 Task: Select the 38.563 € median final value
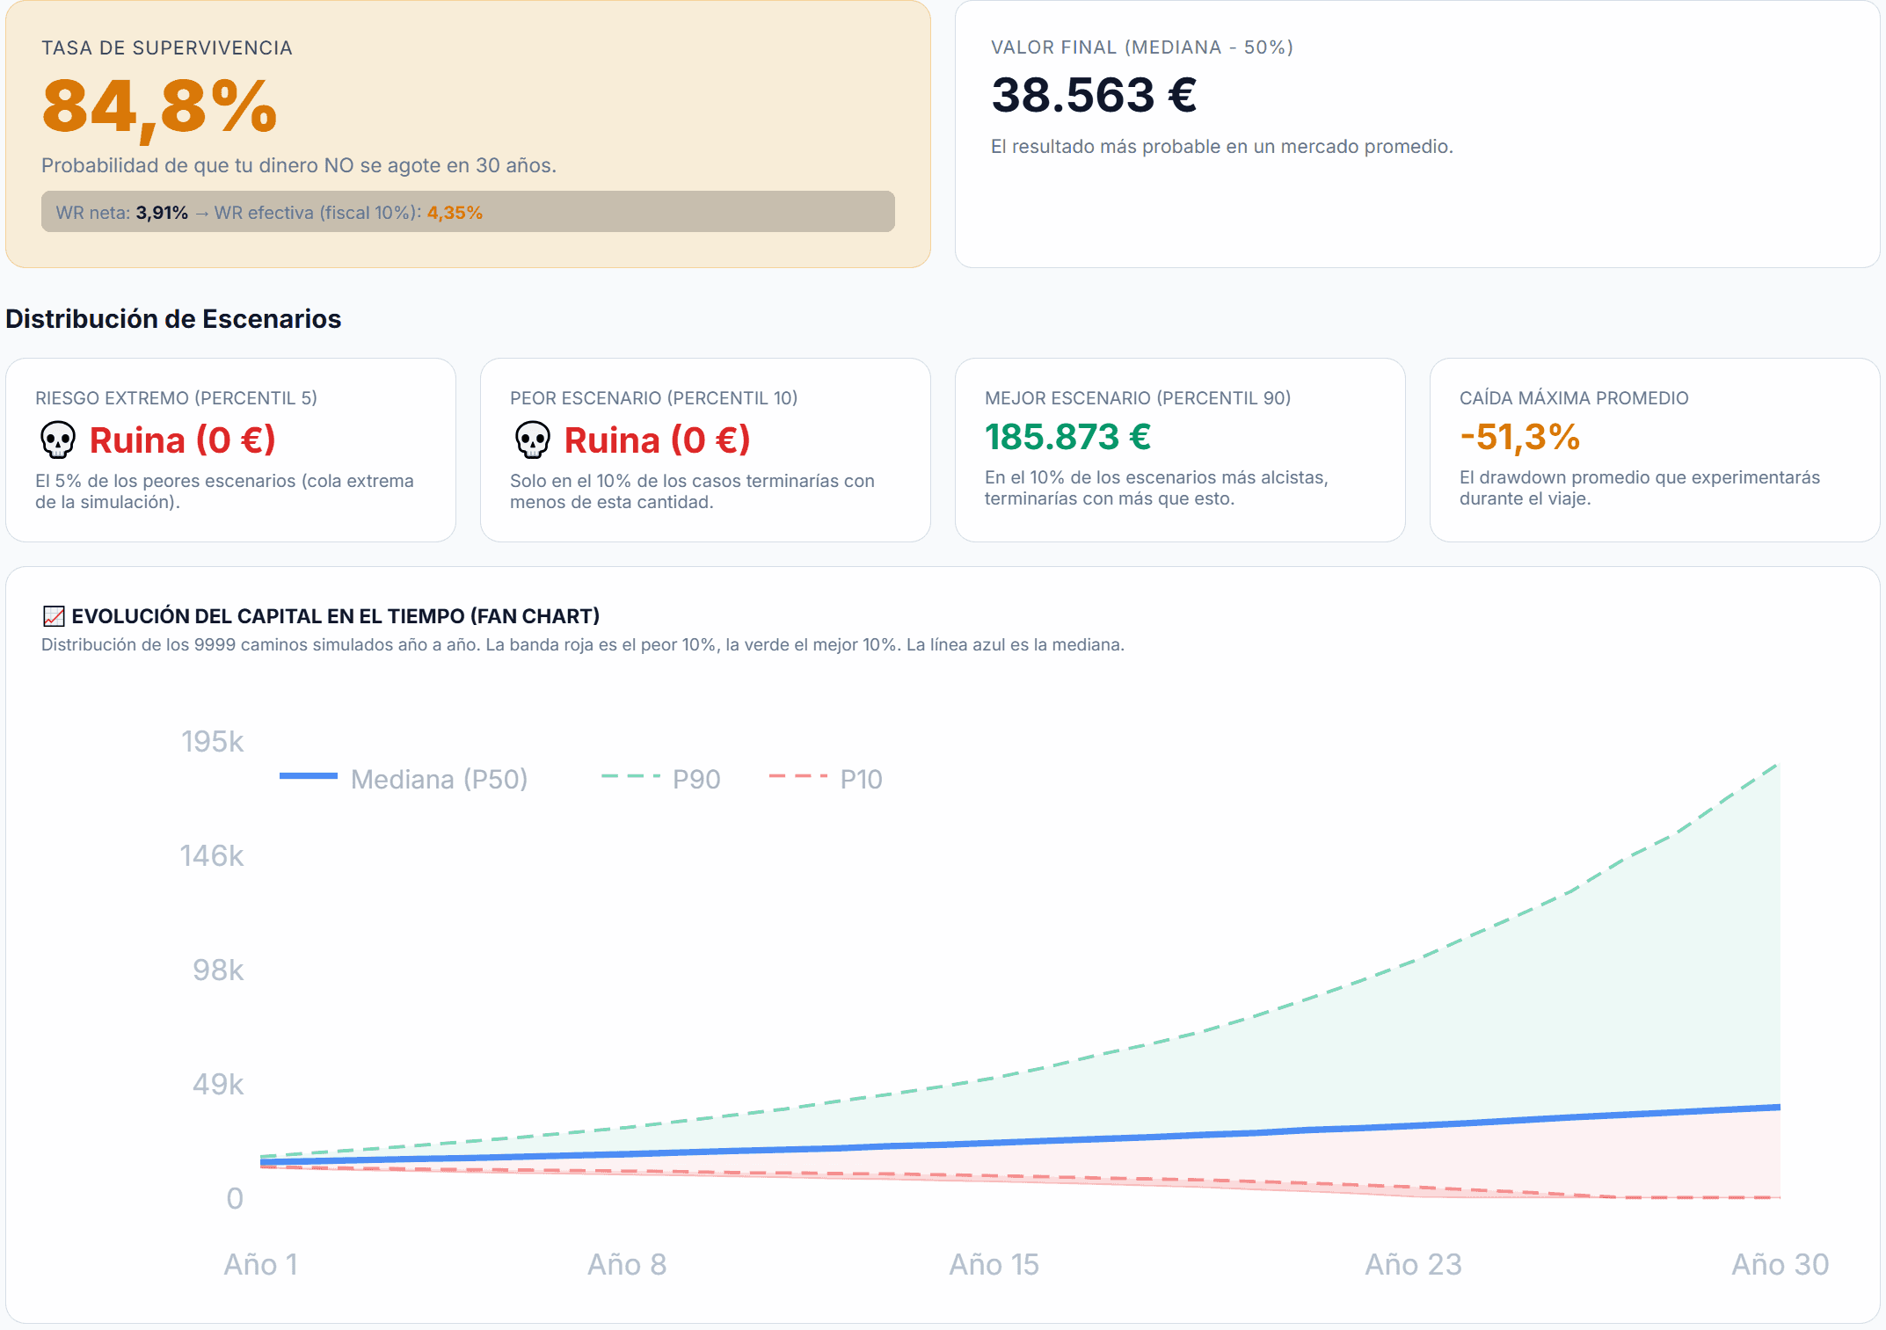(1094, 95)
